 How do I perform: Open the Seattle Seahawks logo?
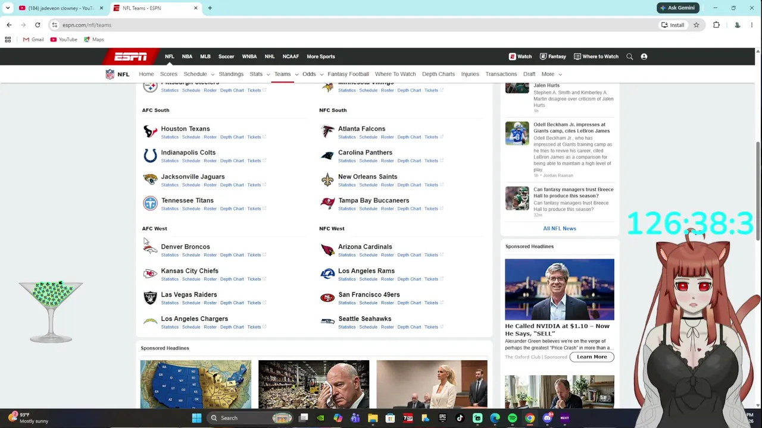pyautogui.click(x=327, y=322)
